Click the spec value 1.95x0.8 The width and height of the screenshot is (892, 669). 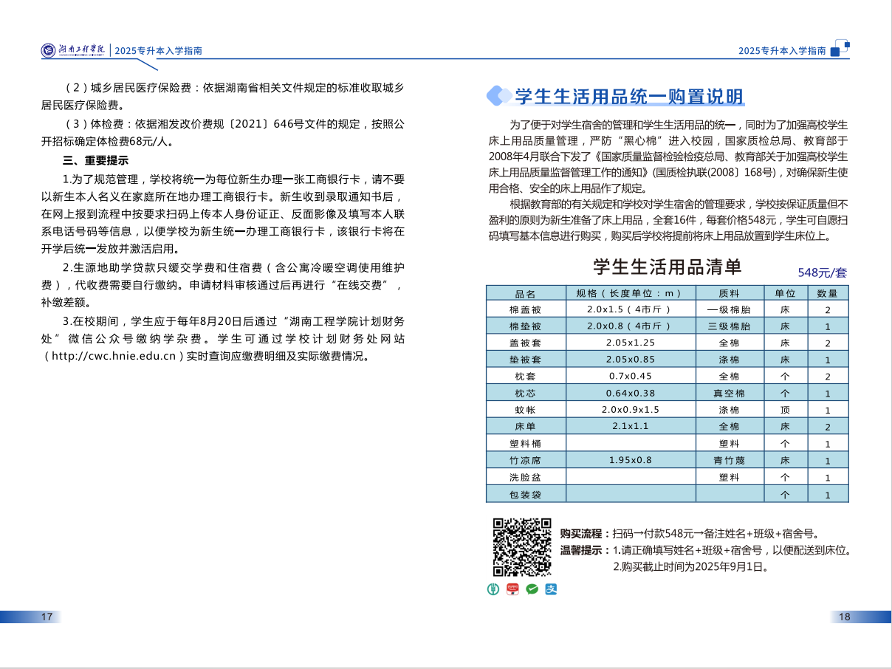pos(631,460)
